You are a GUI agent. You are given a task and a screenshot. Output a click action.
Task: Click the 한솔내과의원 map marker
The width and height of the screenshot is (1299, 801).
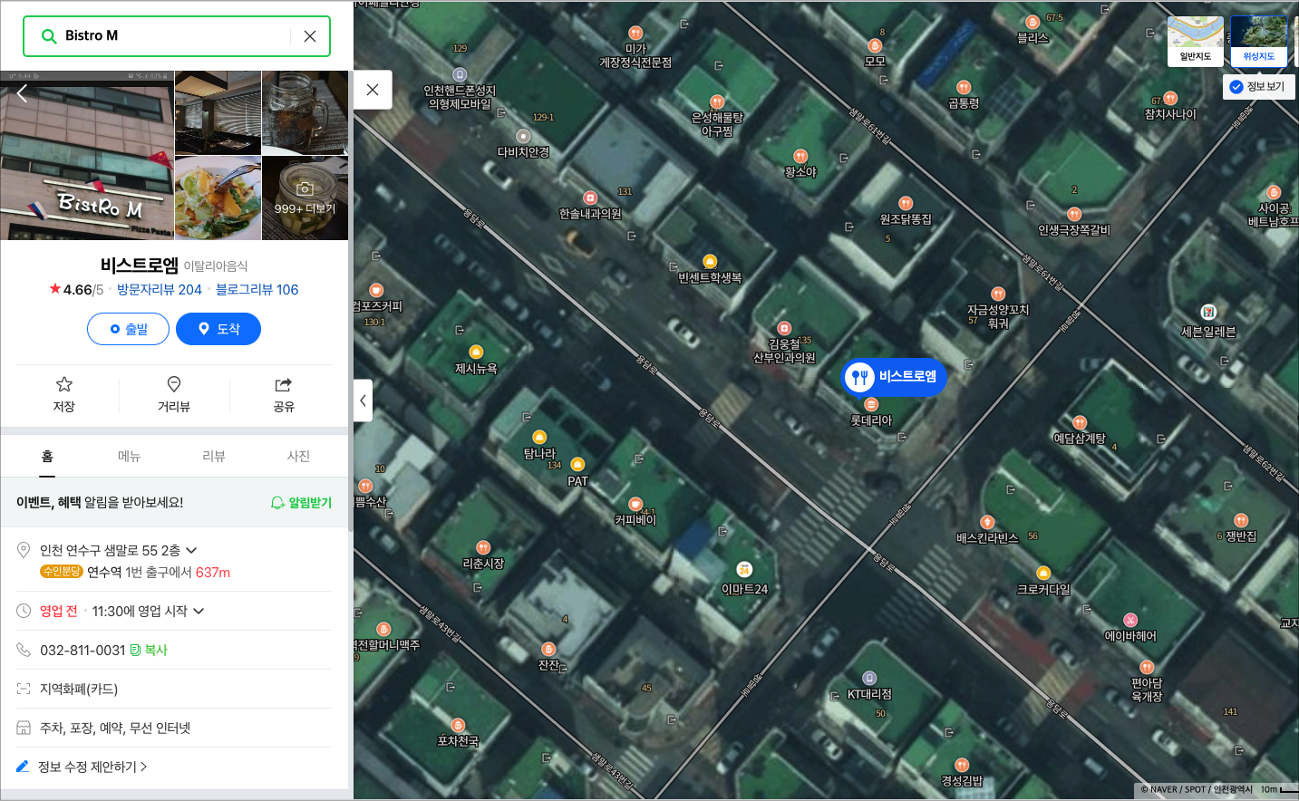tap(590, 198)
